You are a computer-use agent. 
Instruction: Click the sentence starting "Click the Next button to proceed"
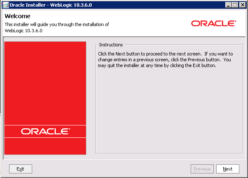150,54
